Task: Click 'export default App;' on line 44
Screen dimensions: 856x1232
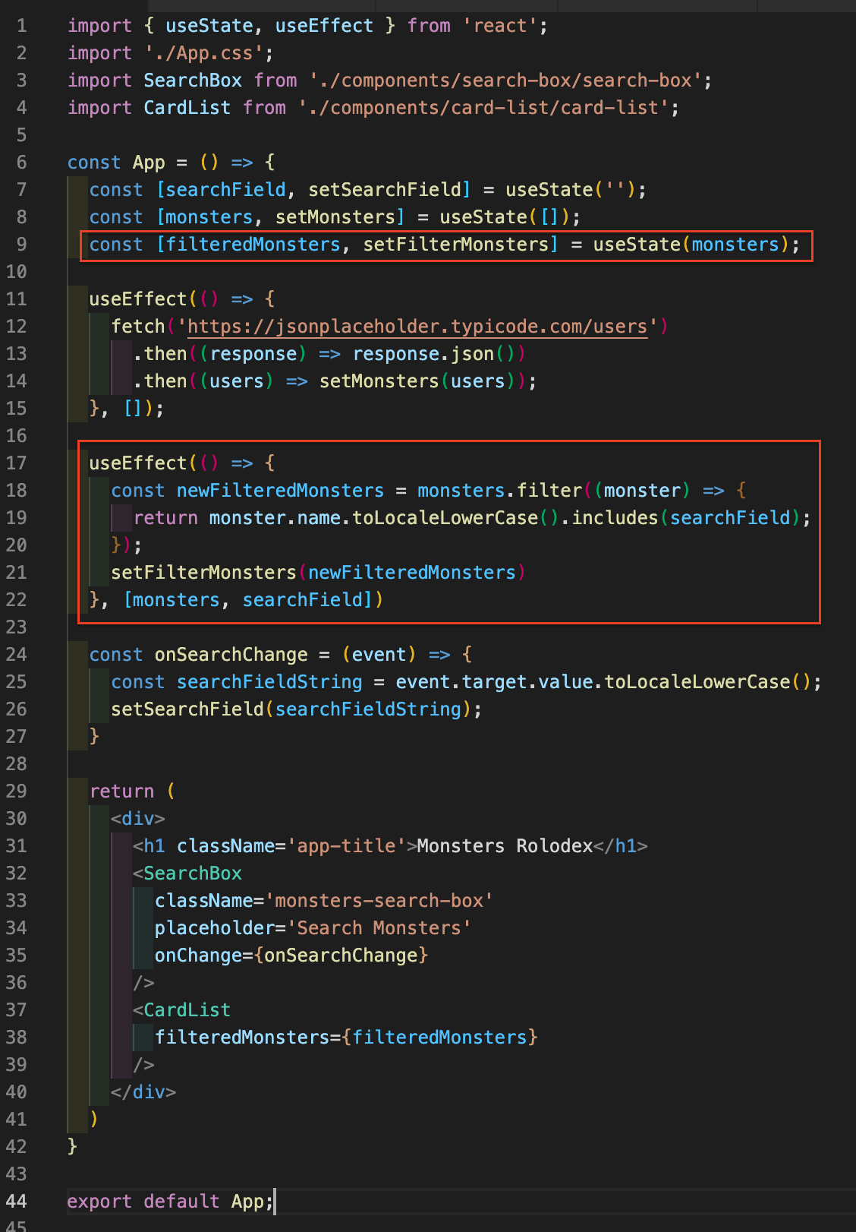Action: pos(171,1202)
